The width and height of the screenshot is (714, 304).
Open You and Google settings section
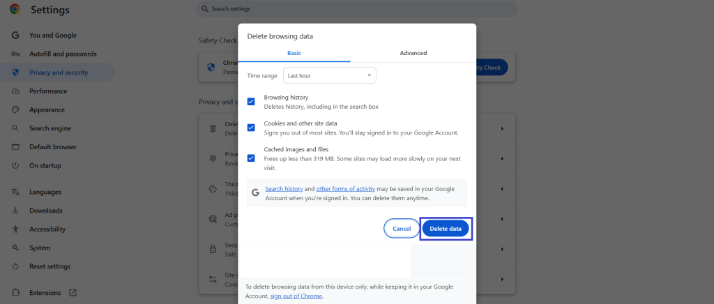53,35
